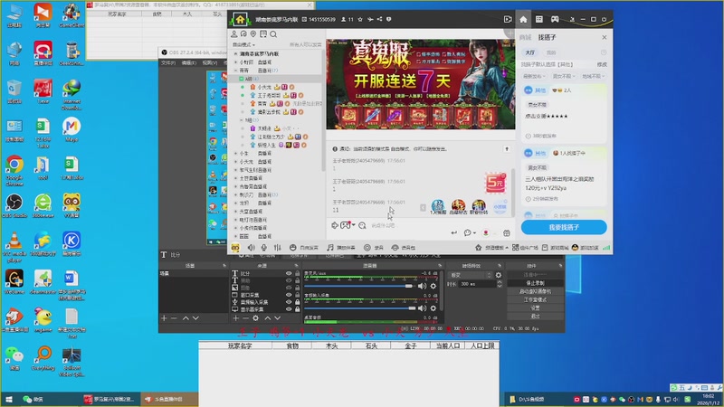Click the 5元 red coupon icon
The image size is (724, 407).
(x=495, y=184)
